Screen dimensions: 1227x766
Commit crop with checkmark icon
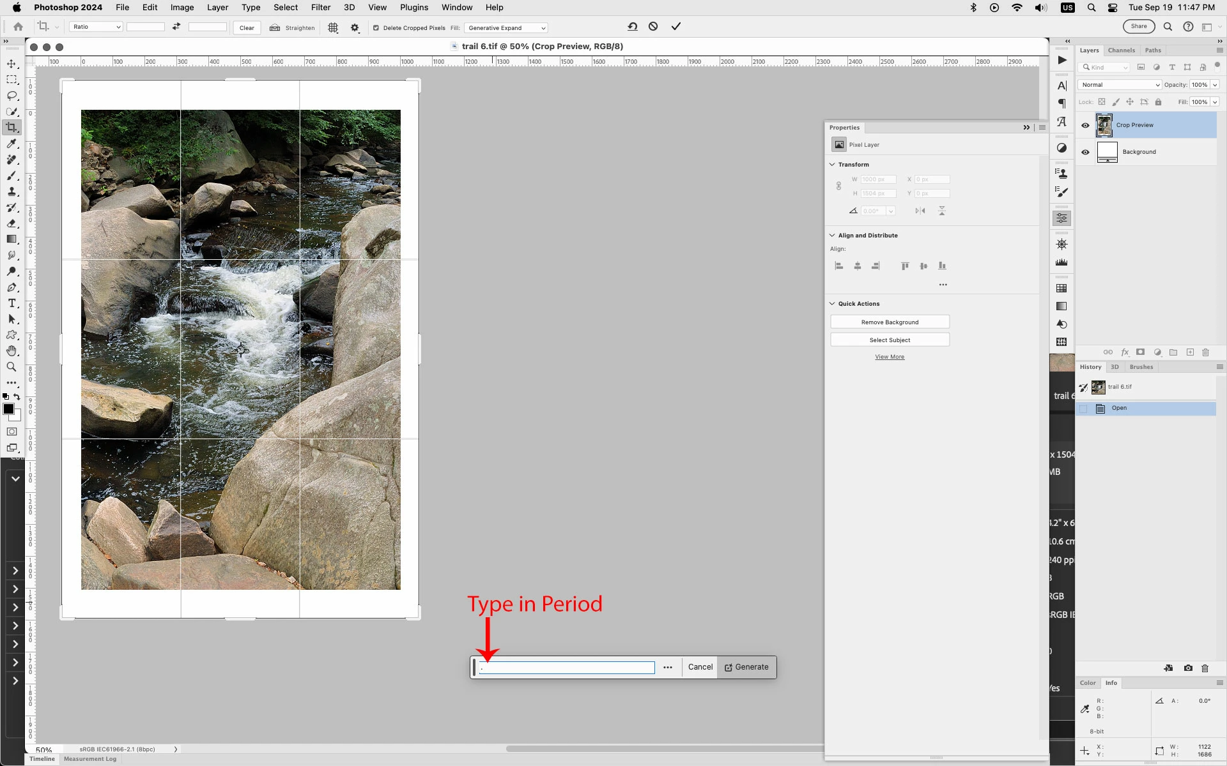(x=675, y=27)
